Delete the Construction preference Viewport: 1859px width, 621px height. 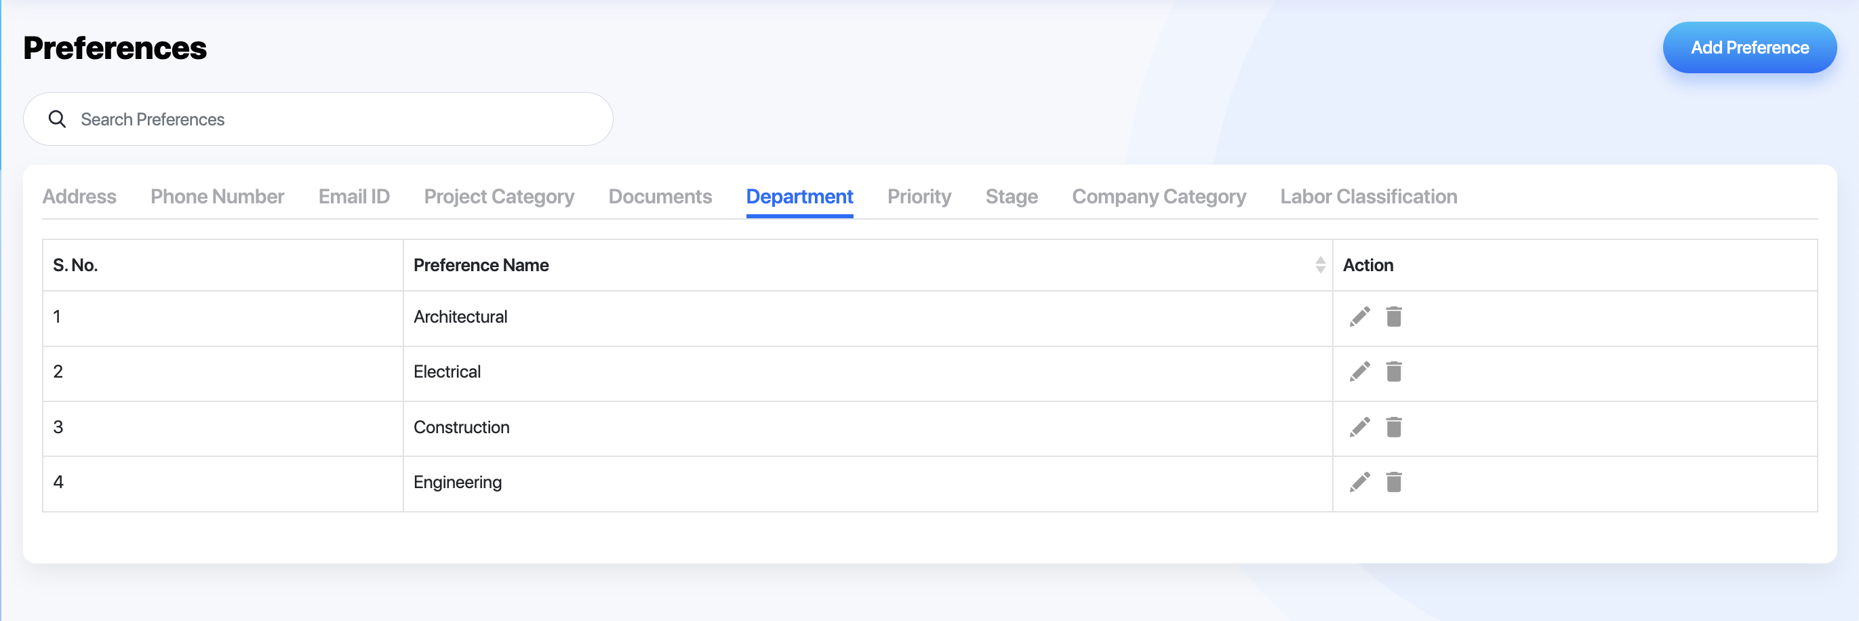click(x=1393, y=427)
